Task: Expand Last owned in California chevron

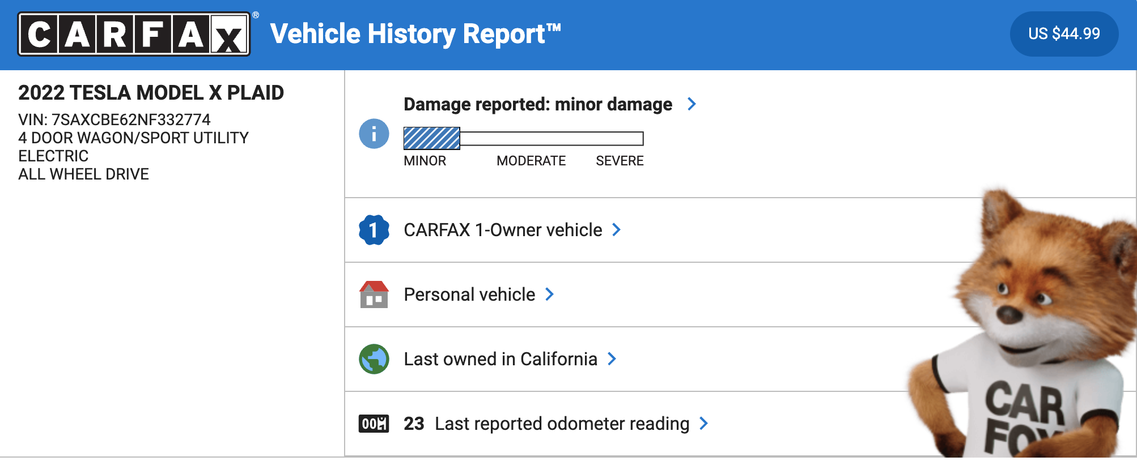Action: coord(612,359)
